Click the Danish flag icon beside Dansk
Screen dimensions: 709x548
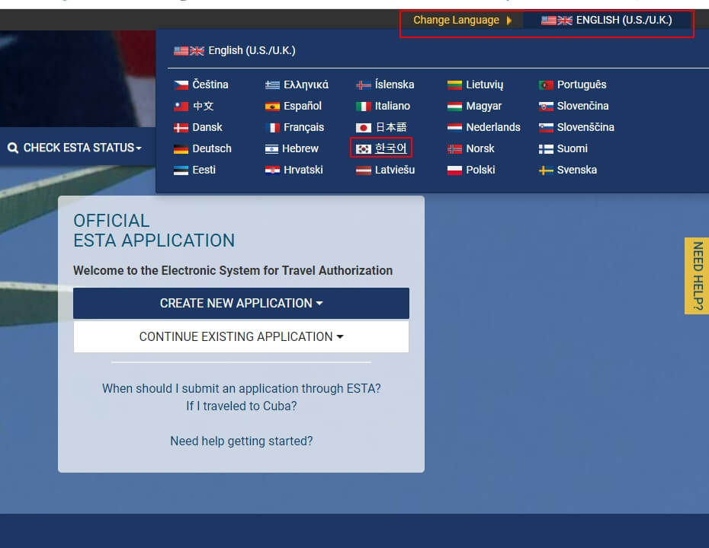coord(181,128)
